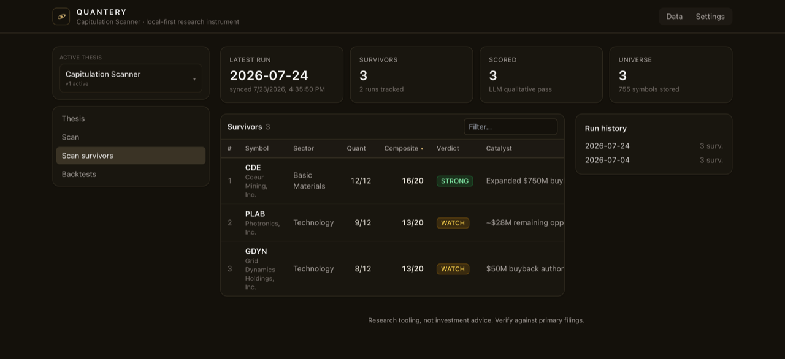Sort by the Catalyst column header

[499, 148]
